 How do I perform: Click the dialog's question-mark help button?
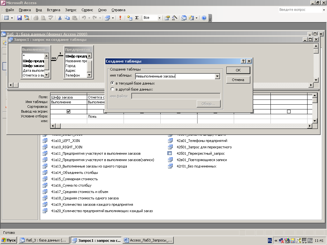coord(243,61)
